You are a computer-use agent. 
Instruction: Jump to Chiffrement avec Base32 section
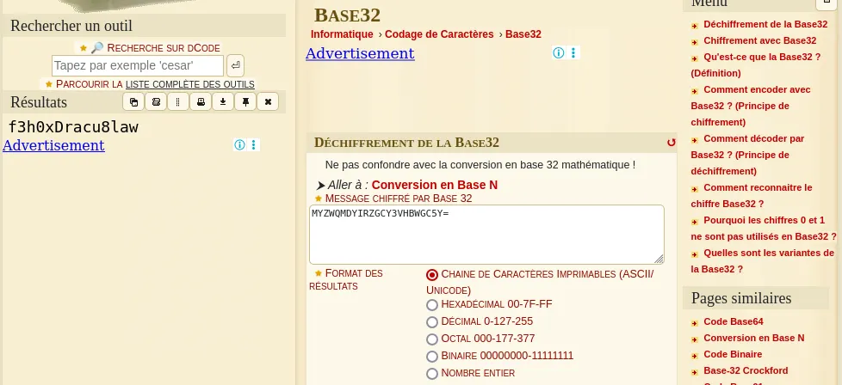click(760, 40)
